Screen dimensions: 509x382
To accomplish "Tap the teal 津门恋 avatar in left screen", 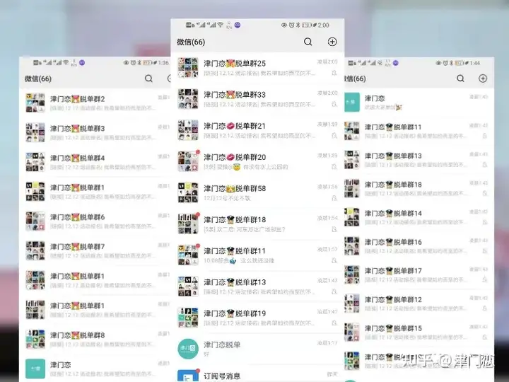I will click(35, 369).
